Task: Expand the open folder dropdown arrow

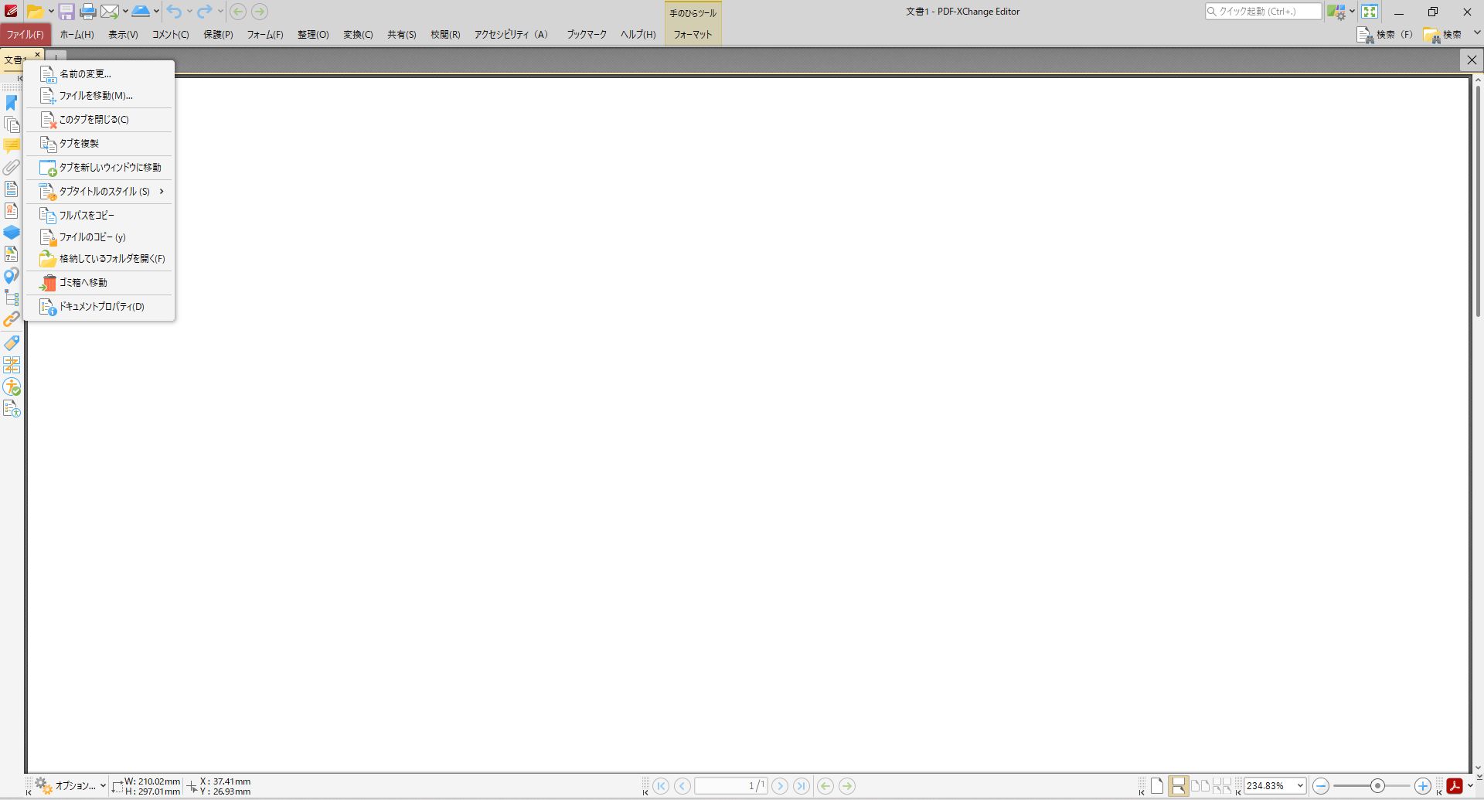Action: point(51,12)
